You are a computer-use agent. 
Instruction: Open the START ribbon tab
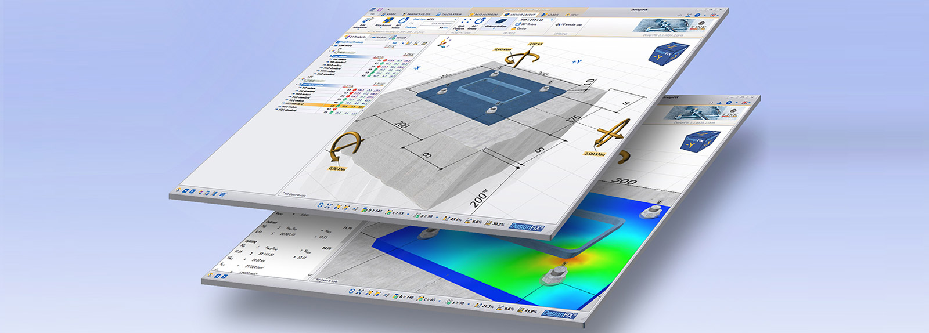coord(388,14)
